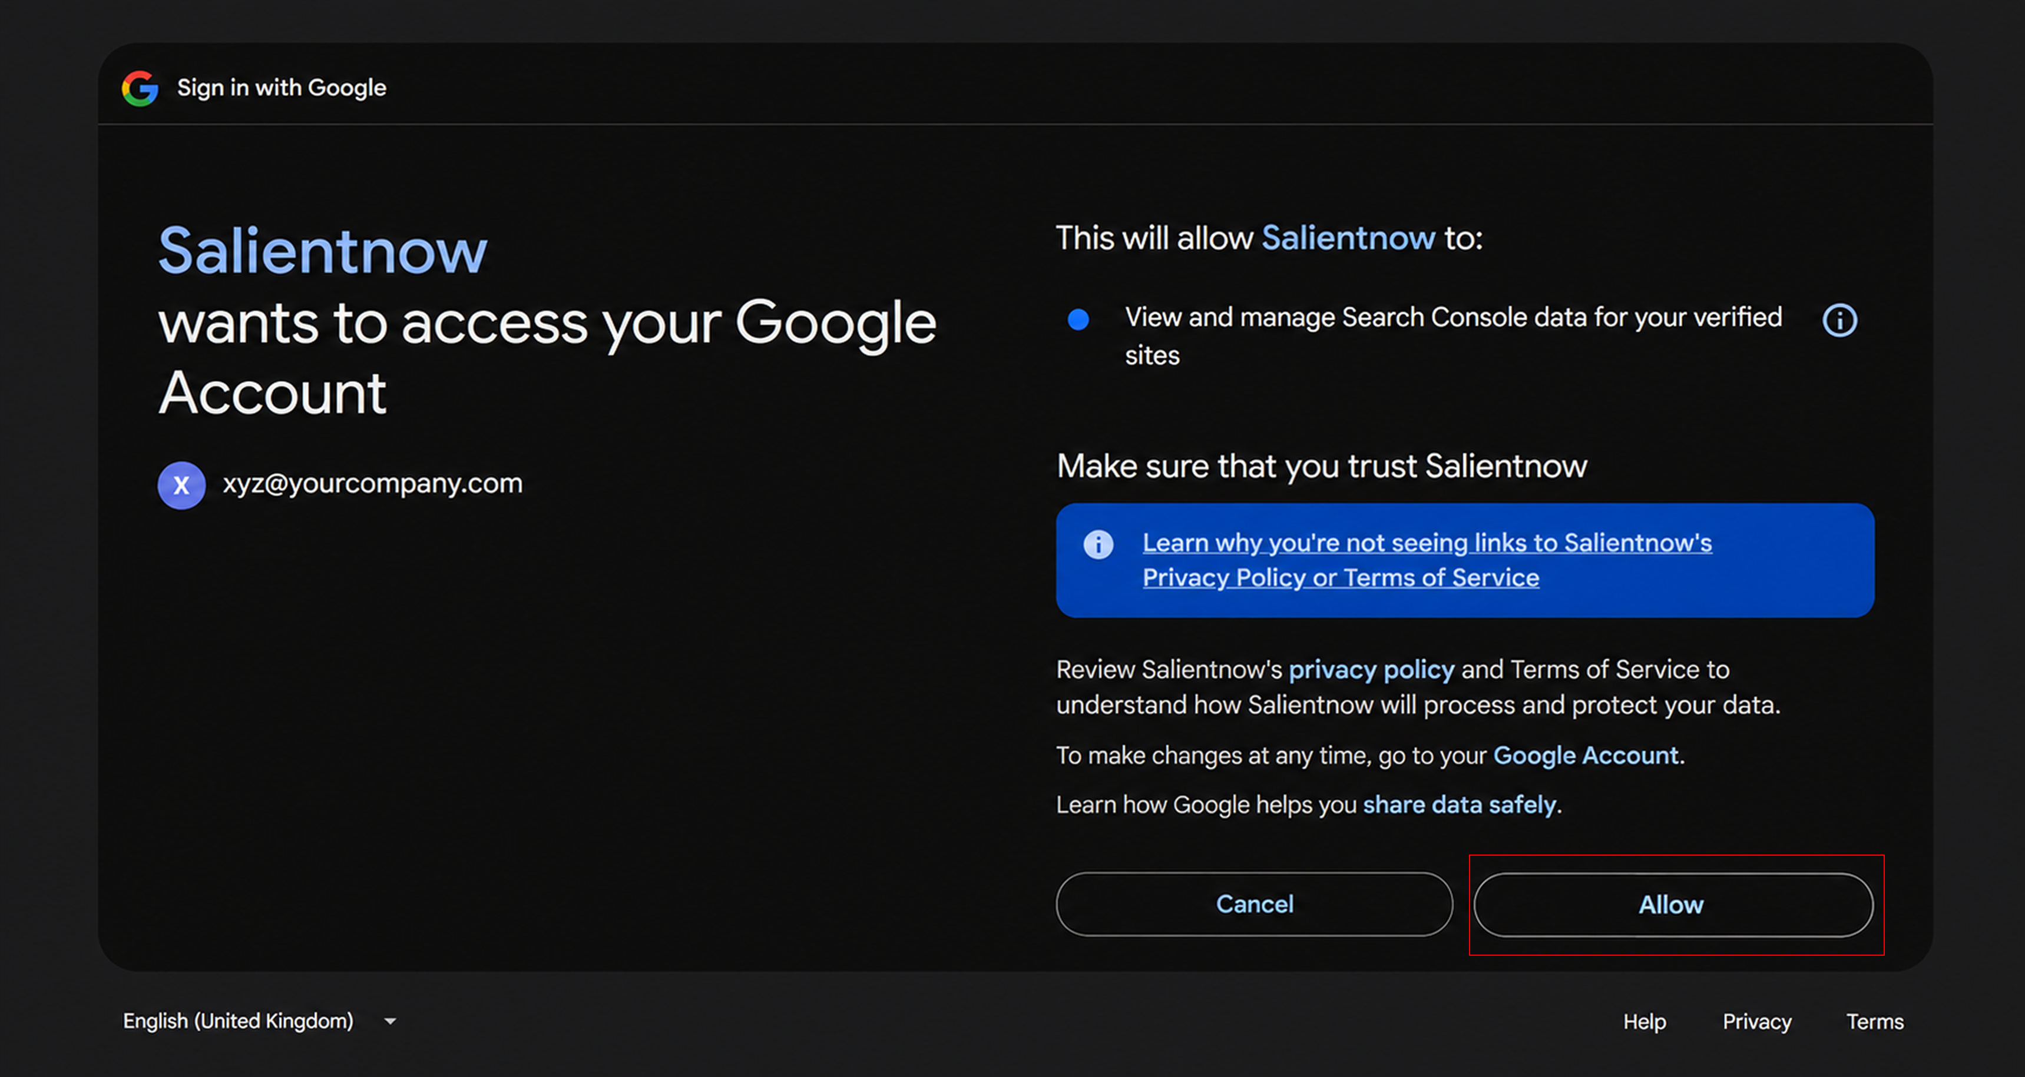
Task: Click the Google G logo
Action: pyautogui.click(x=140, y=88)
